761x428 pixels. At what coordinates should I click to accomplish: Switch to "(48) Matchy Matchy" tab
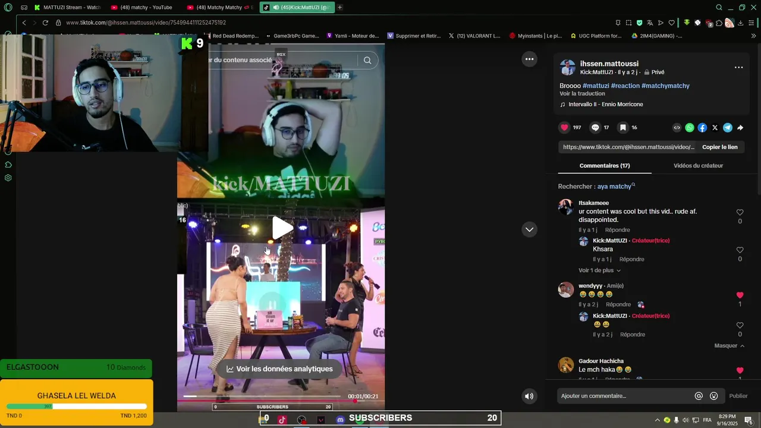[x=221, y=8]
